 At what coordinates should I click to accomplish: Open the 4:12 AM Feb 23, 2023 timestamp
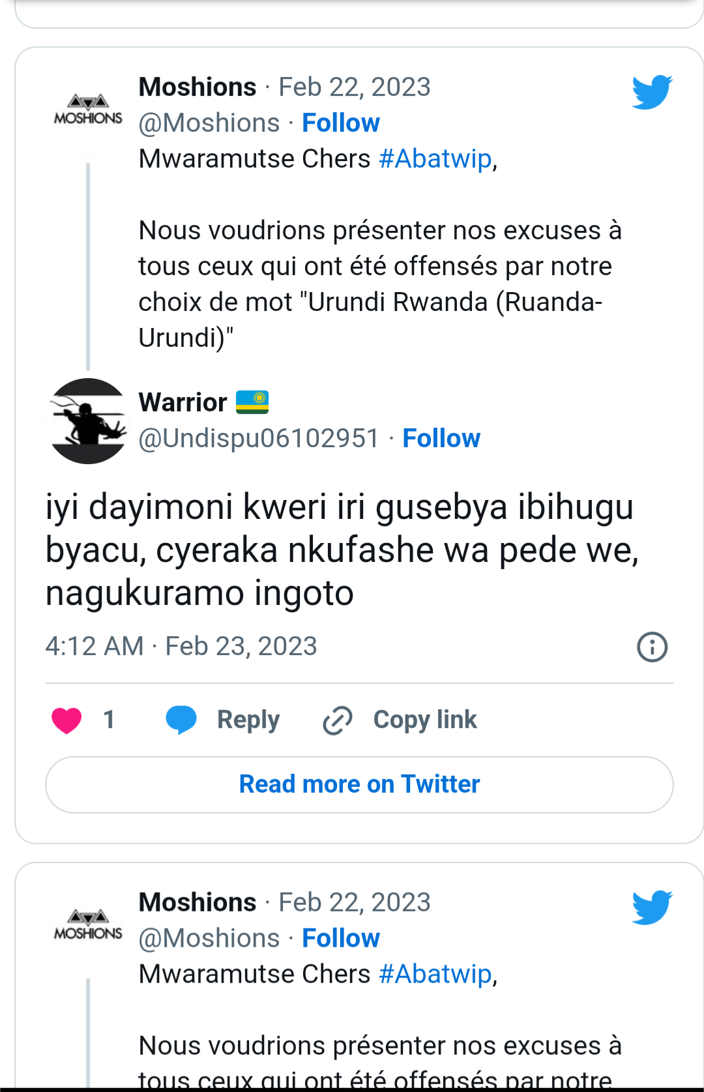[181, 646]
